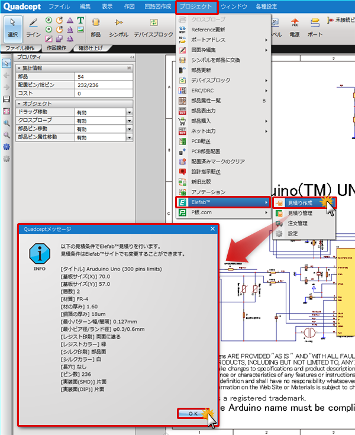Open 部品ピン移動 value dropdown
The image size is (355, 435).
(x=129, y=129)
